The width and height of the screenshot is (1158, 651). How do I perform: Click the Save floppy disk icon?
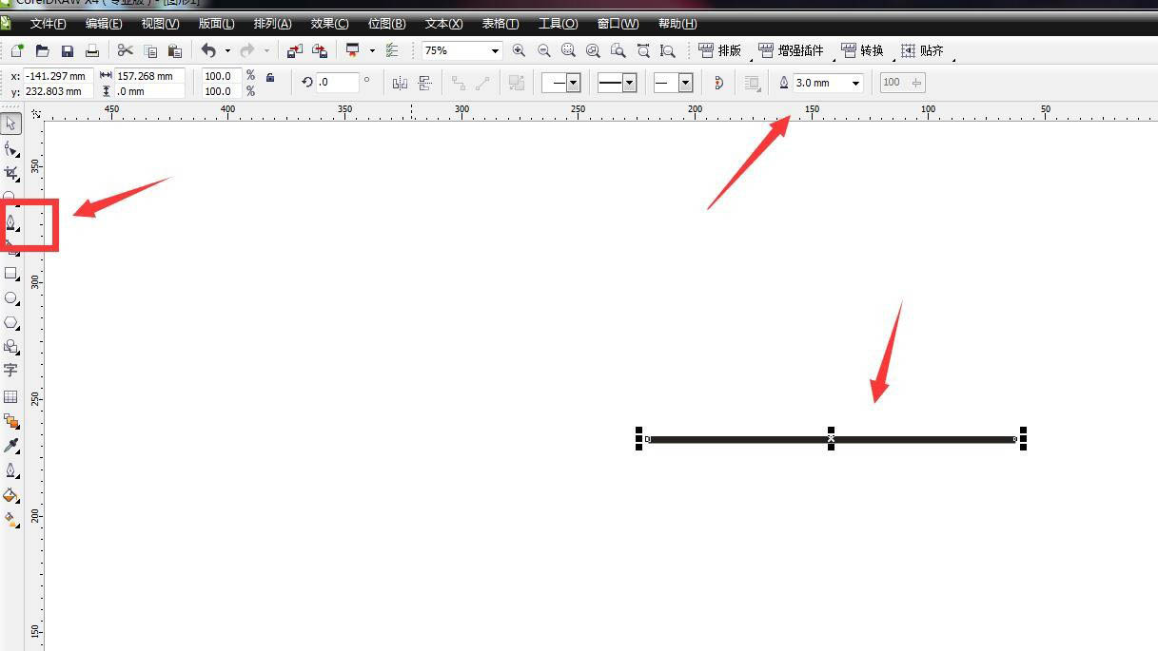[68, 50]
